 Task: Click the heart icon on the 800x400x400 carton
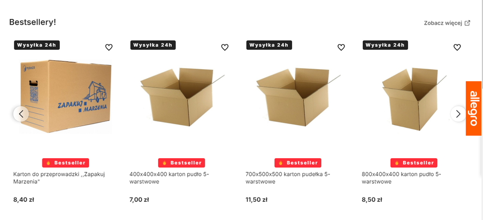click(x=457, y=47)
